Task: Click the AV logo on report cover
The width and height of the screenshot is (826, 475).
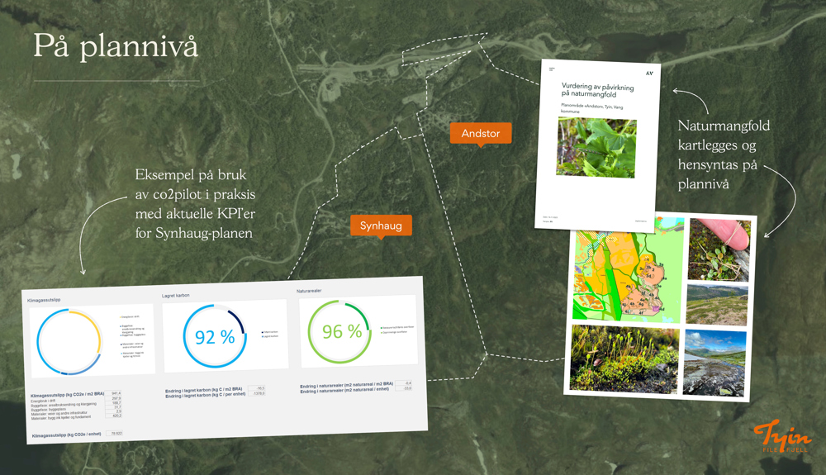Action: tap(648, 74)
